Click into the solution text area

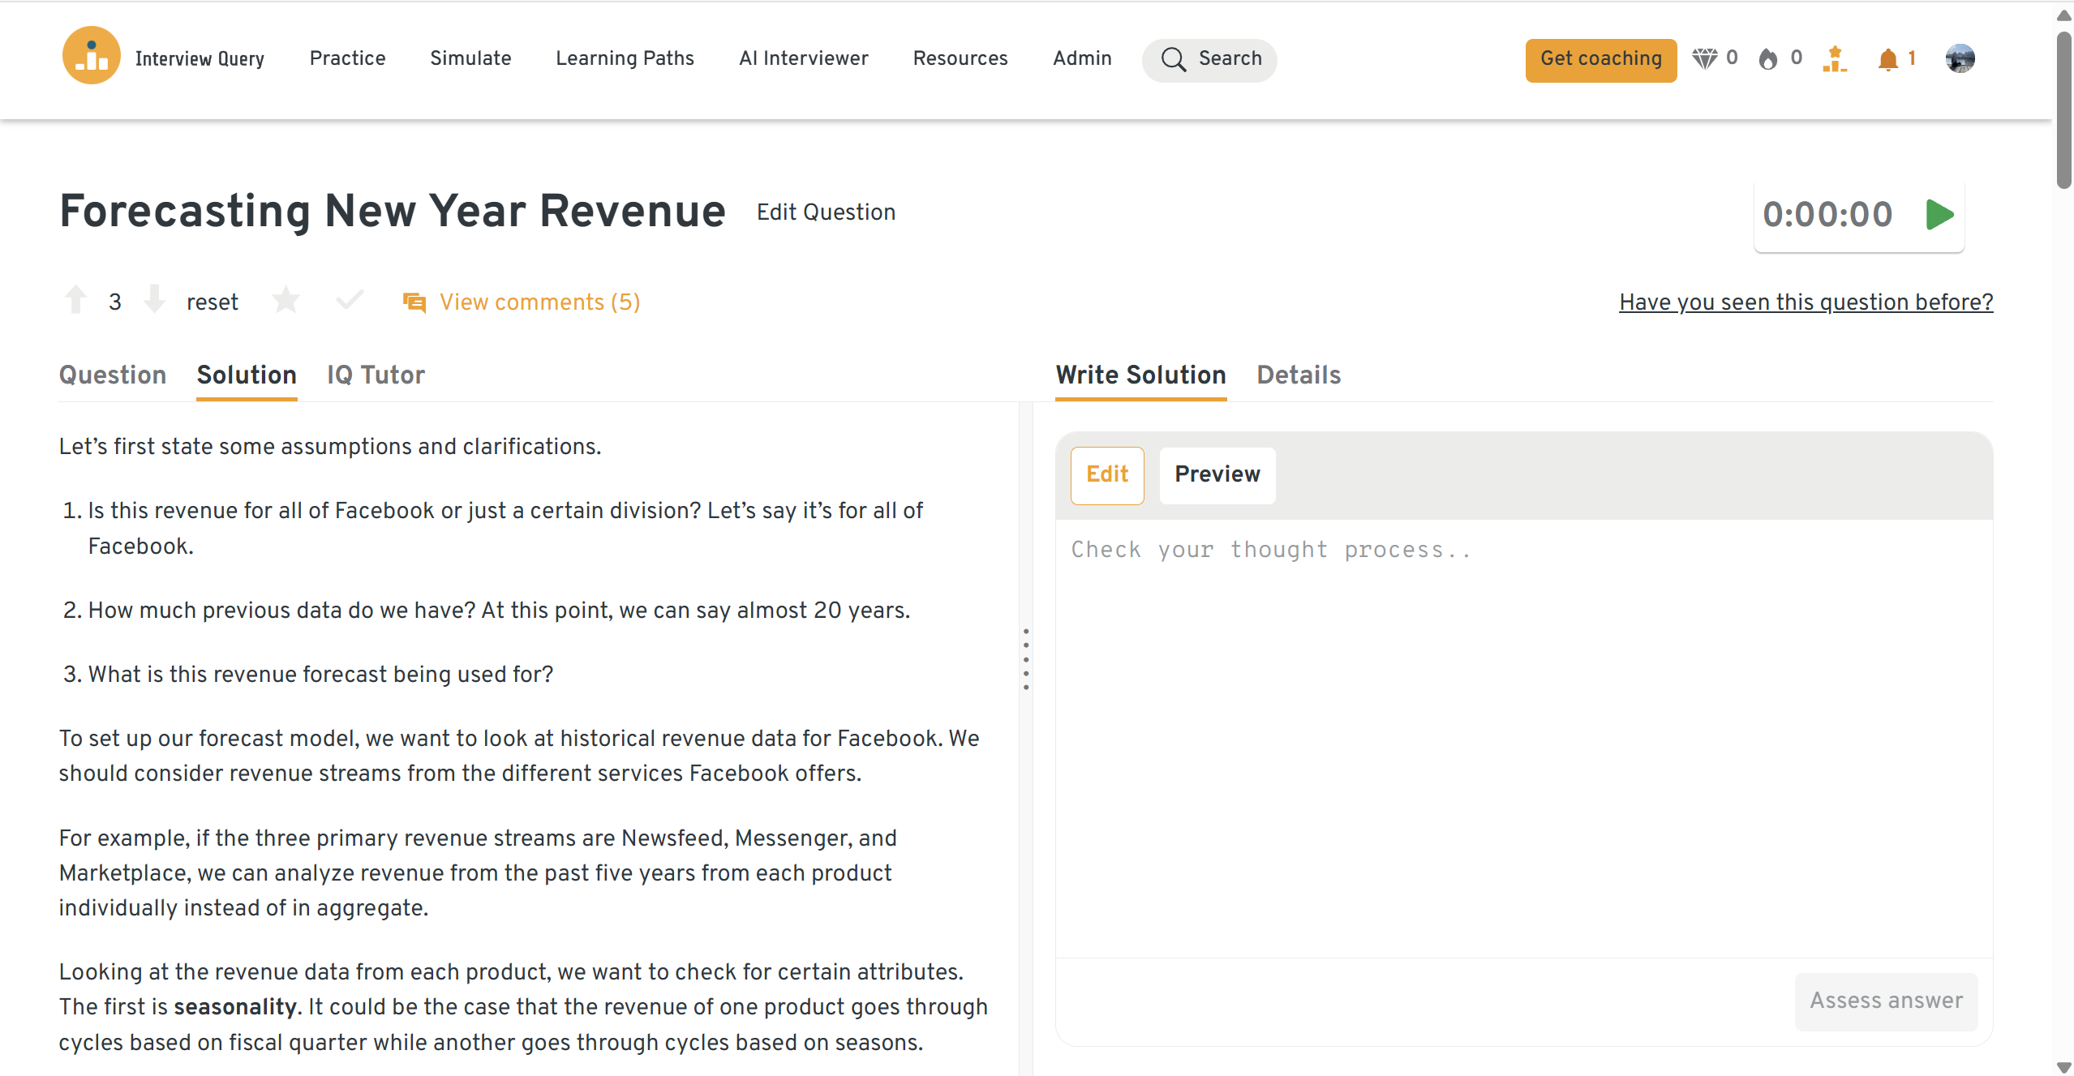pyautogui.click(x=1523, y=730)
